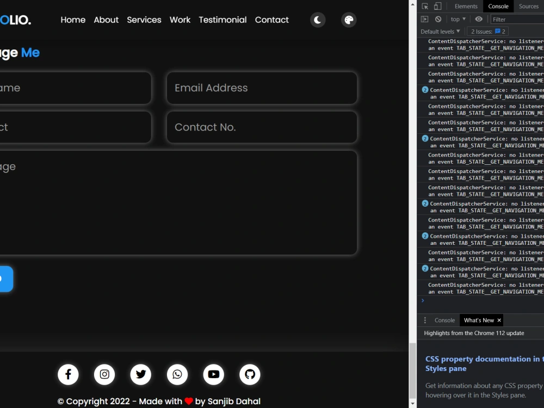Viewport: 544px width, 408px height.
Task: Click the CSS property documentation headline
Action: [x=484, y=363]
